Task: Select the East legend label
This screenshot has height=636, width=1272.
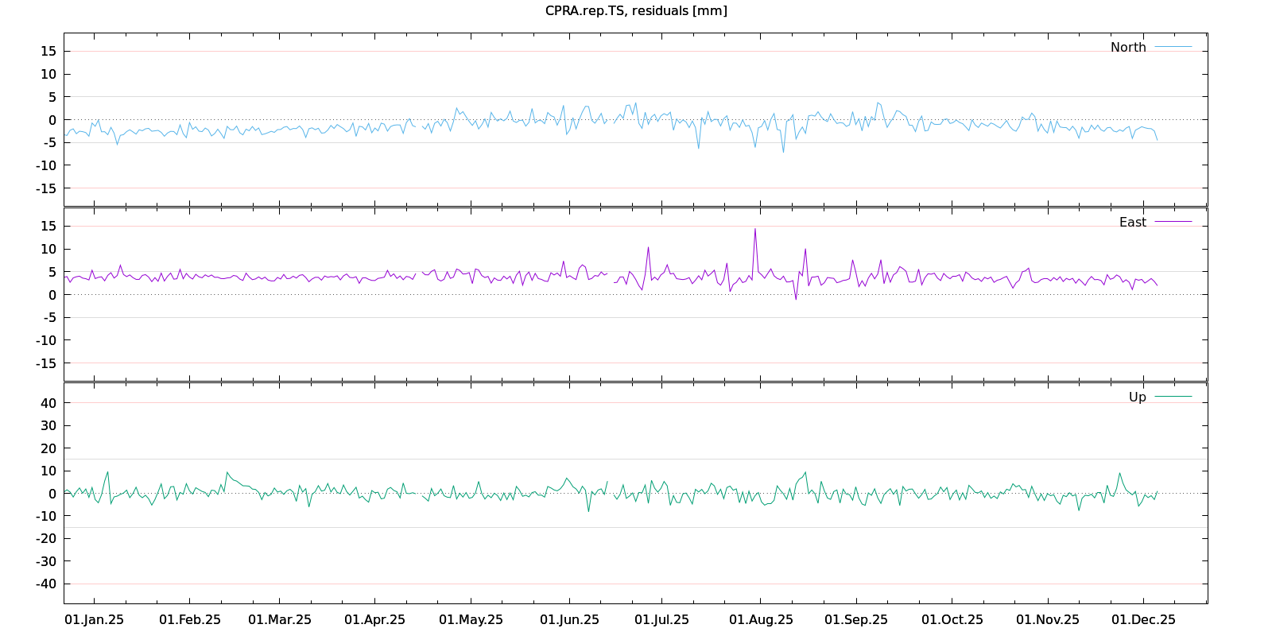Action: pyautogui.click(x=1132, y=223)
